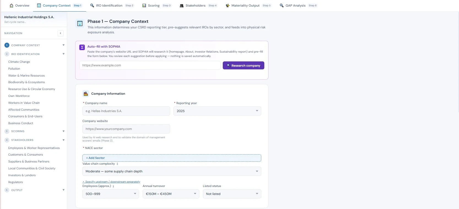Focus the Company website field
This screenshot has width=459, height=209.
126,129
